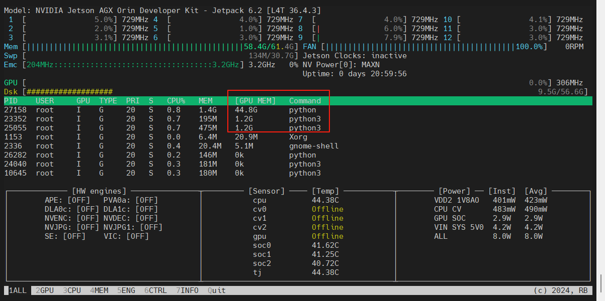The height and width of the screenshot is (301, 605).
Task: Click the 44.8G GPU memory value
Action: tap(246, 110)
